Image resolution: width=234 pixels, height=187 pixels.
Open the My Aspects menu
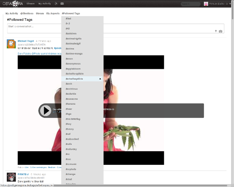[x=53, y=13]
